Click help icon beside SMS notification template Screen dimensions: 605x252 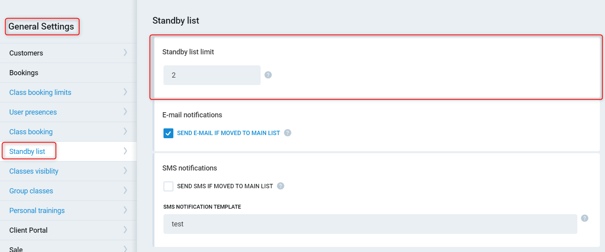coord(585,218)
